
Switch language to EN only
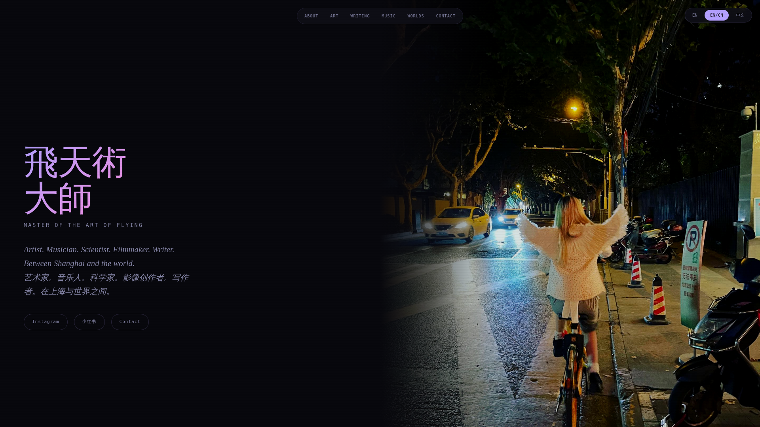pos(695,15)
